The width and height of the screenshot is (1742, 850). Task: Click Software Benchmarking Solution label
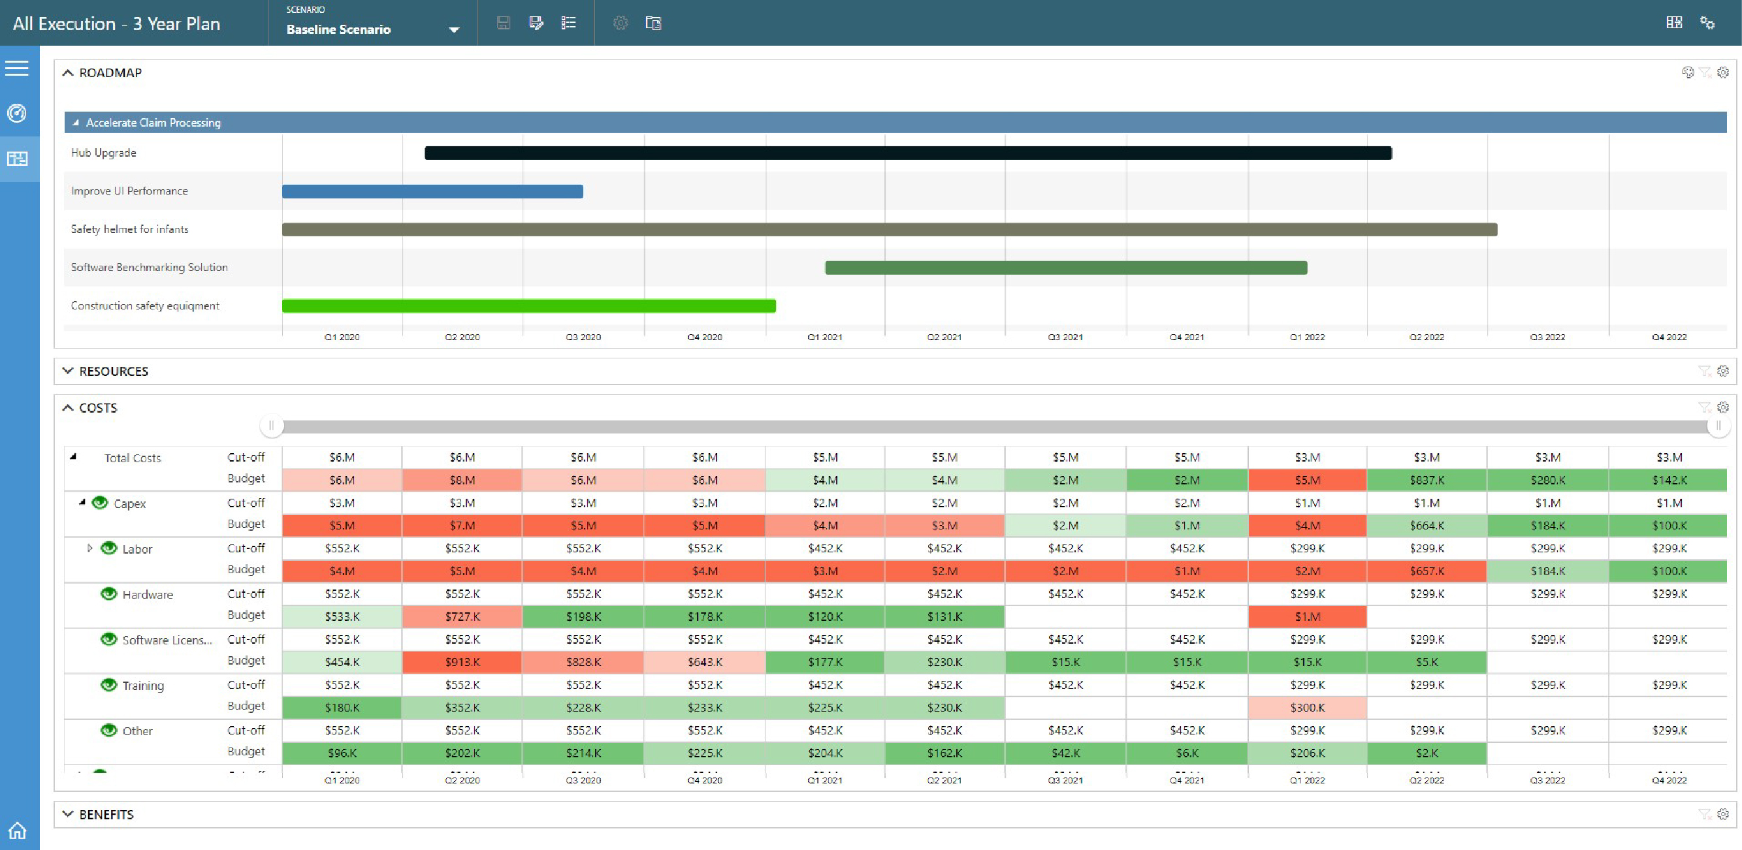coord(149,268)
